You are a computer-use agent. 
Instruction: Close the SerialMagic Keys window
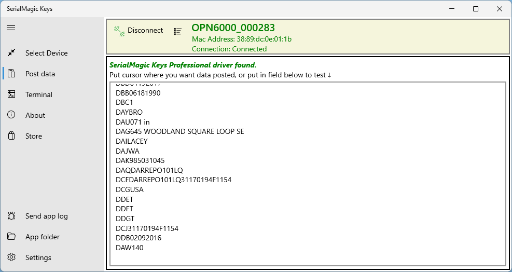point(500,9)
